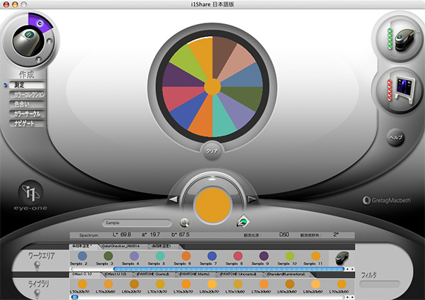Switch to the StandardIlluminations library tab
This screenshot has width=425, height=300.
287,274
